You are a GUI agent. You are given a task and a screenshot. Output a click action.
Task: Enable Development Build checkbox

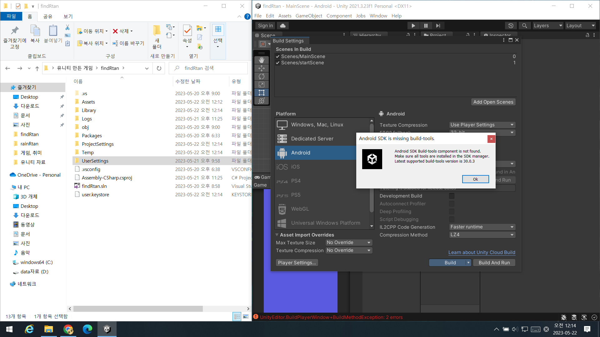tap(452, 196)
